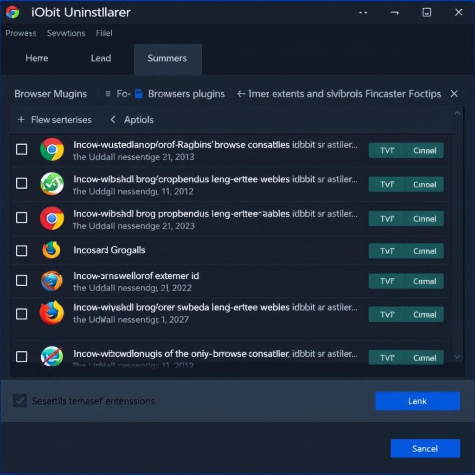Click the iObit Uninstaller logo icon in title bar

point(13,13)
